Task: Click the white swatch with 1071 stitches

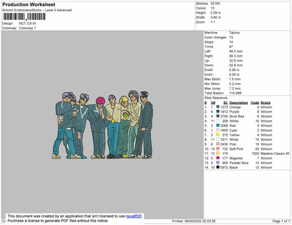Action: pyautogui.click(x=218, y=140)
